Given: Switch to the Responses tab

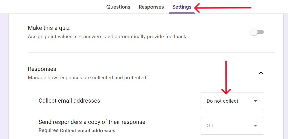Looking at the screenshot, I should point(151,7).
